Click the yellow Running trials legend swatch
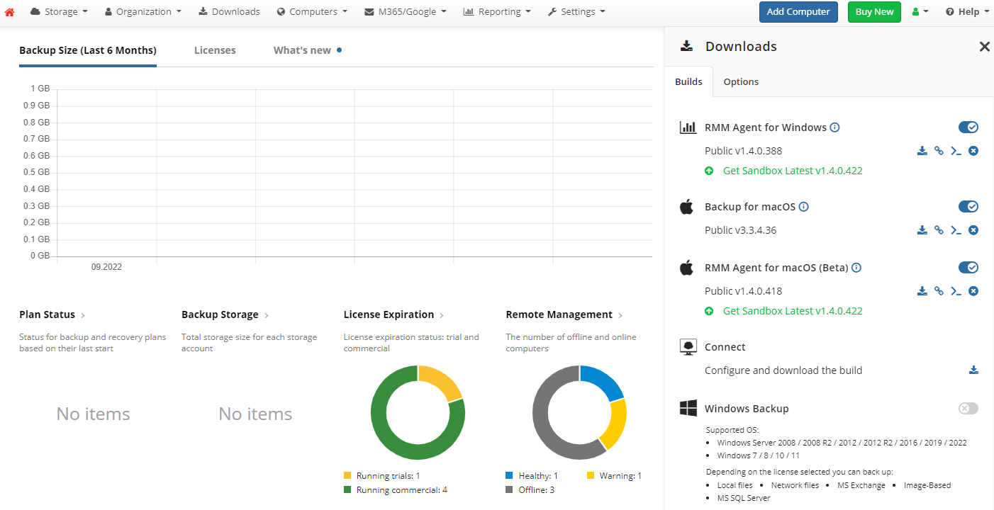Image resolution: width=994 pixels, height=510 pixels. (x=347, y=476)
